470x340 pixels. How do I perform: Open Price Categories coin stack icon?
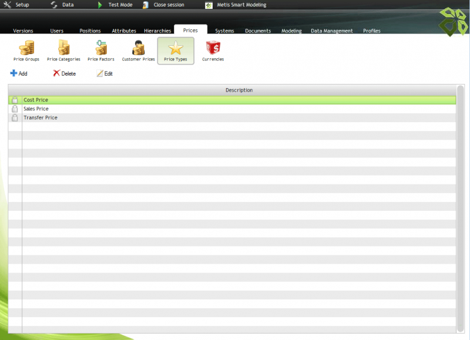(63, 49)
